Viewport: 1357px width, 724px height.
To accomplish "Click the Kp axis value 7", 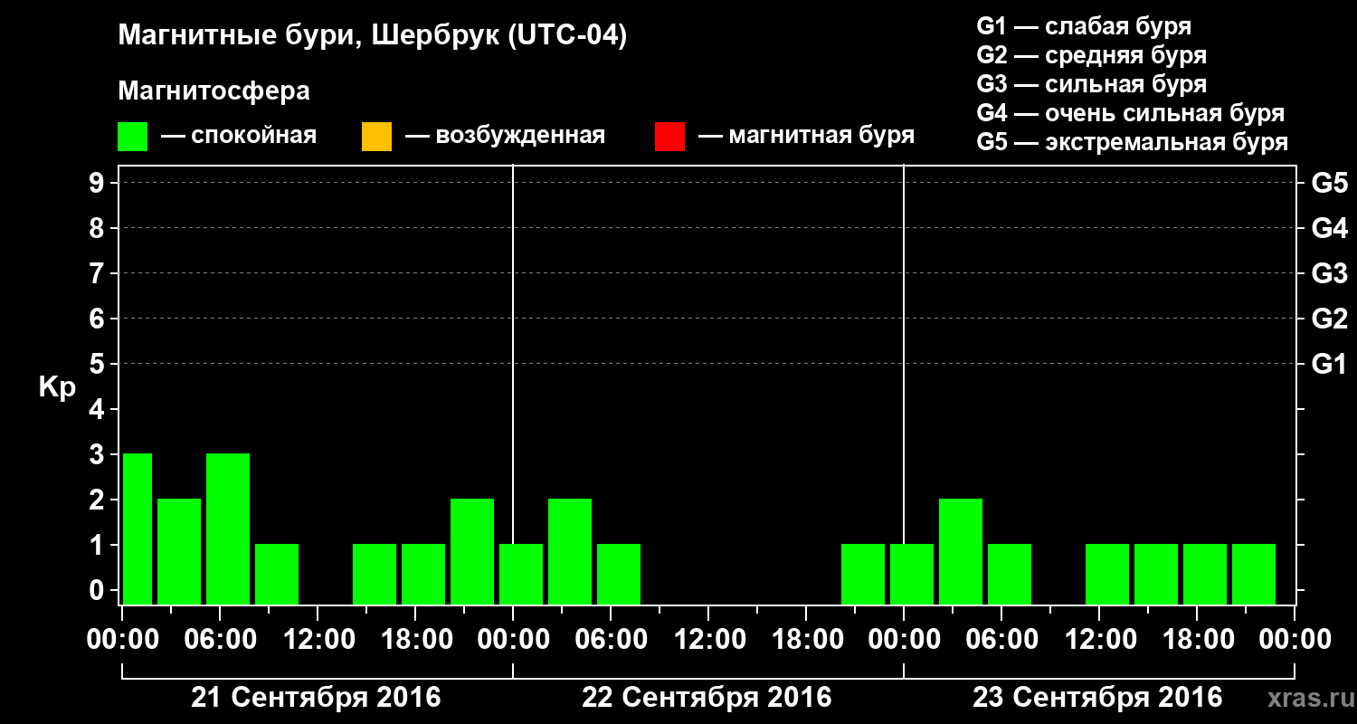I will click(x=98, y=273).
